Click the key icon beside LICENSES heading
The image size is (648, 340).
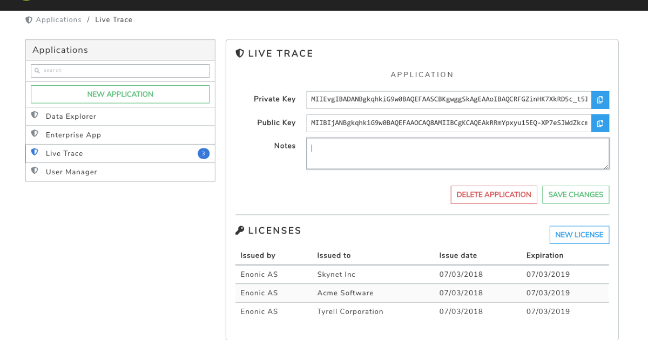240,230
